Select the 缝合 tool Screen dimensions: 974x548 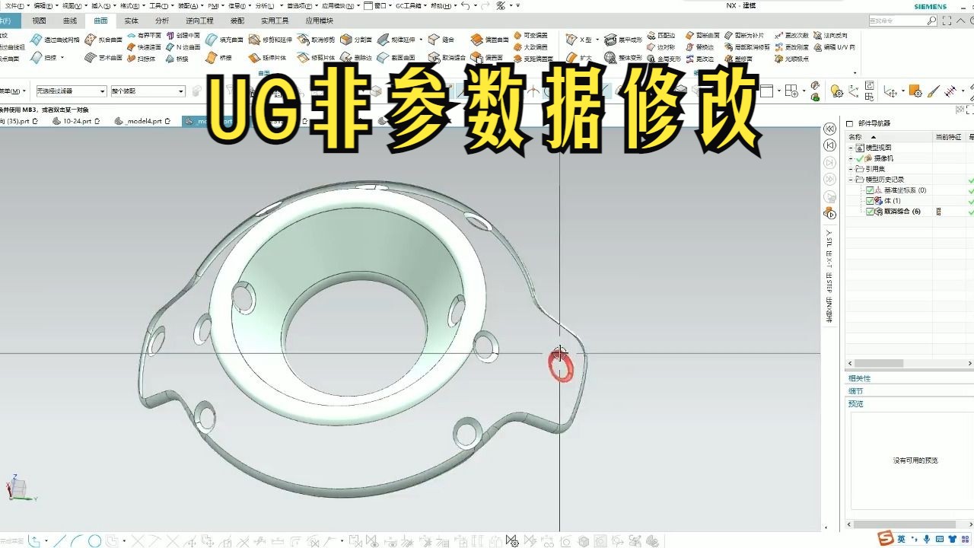449,38
